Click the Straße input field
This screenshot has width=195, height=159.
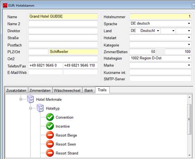click(x=63, y=38)
